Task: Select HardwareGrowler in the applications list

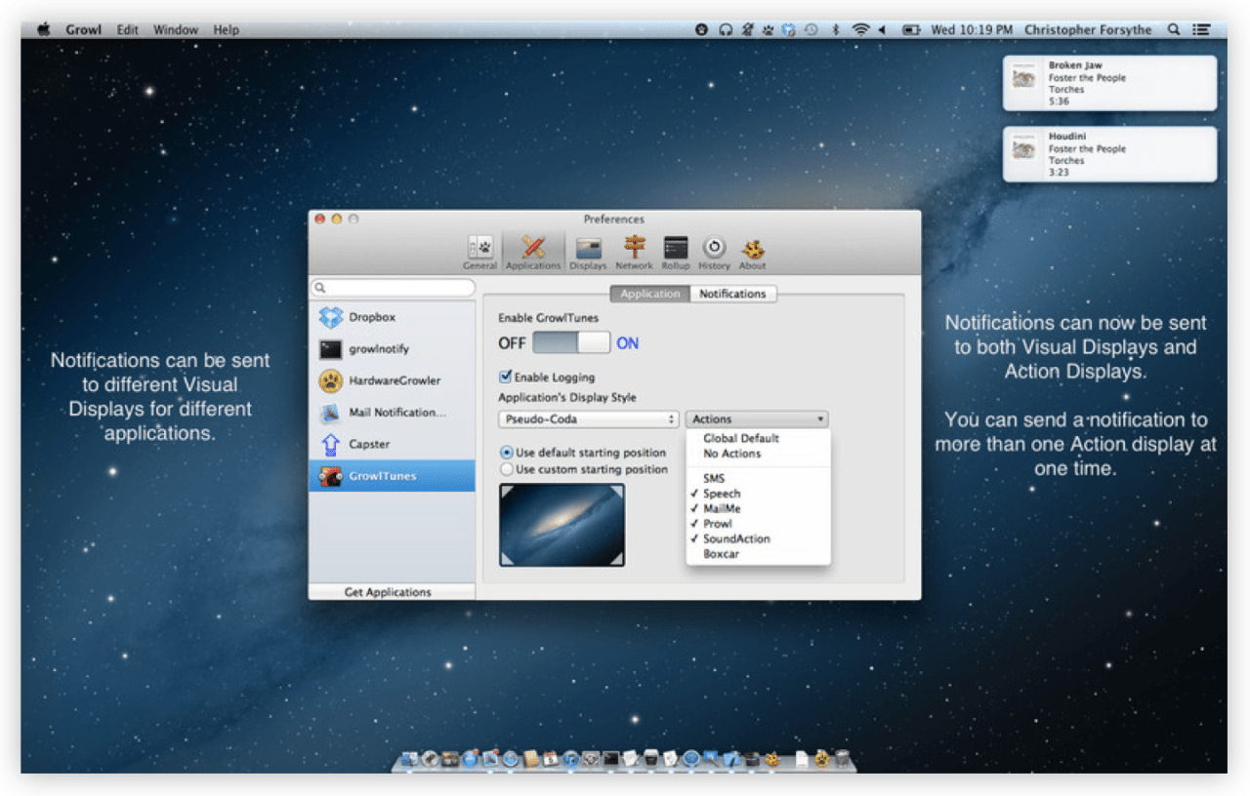Action: tap(392, 380)
